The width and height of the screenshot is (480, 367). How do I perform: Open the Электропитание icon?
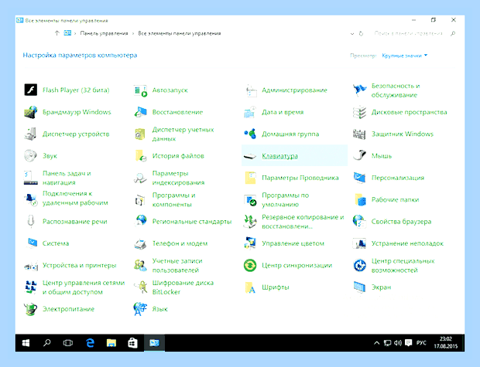pos(31,309)
